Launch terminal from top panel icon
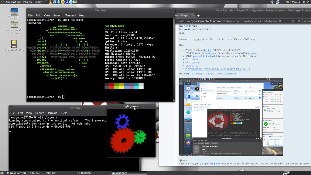The image size is (311, 175). (x=46, y=2)
